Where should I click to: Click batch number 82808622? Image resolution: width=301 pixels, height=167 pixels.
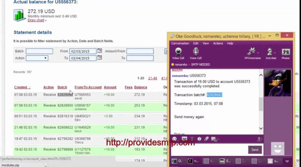pyautogui.click(x=65, y=127)
